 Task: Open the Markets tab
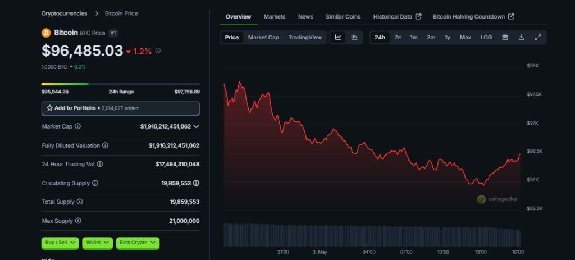[274, 16]
